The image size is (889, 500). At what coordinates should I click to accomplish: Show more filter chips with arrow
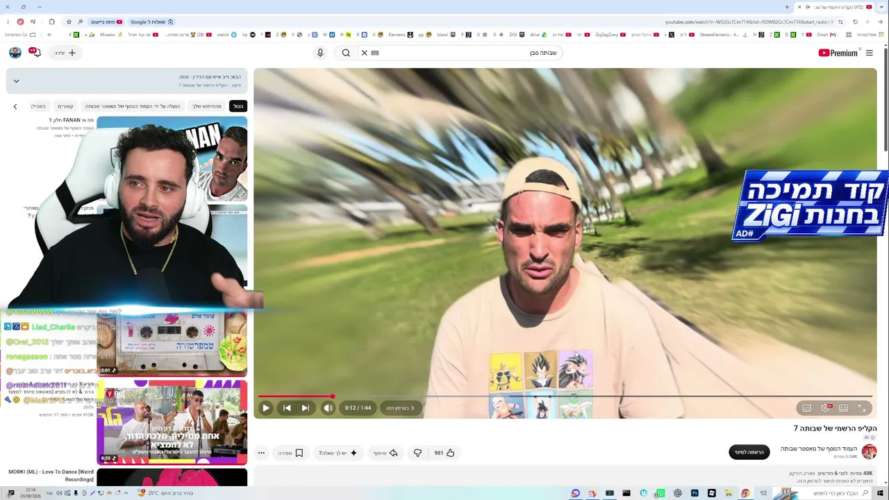15,106
